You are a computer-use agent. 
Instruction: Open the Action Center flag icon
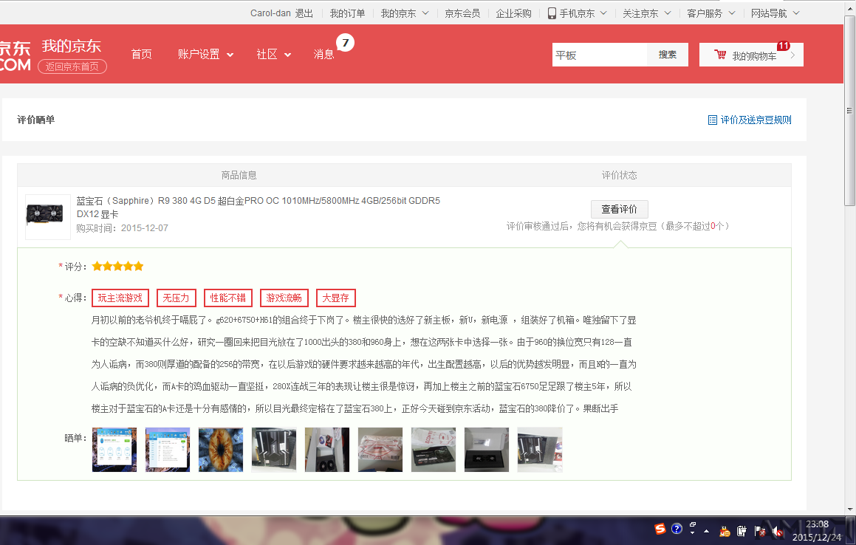[x=759, y=531]
